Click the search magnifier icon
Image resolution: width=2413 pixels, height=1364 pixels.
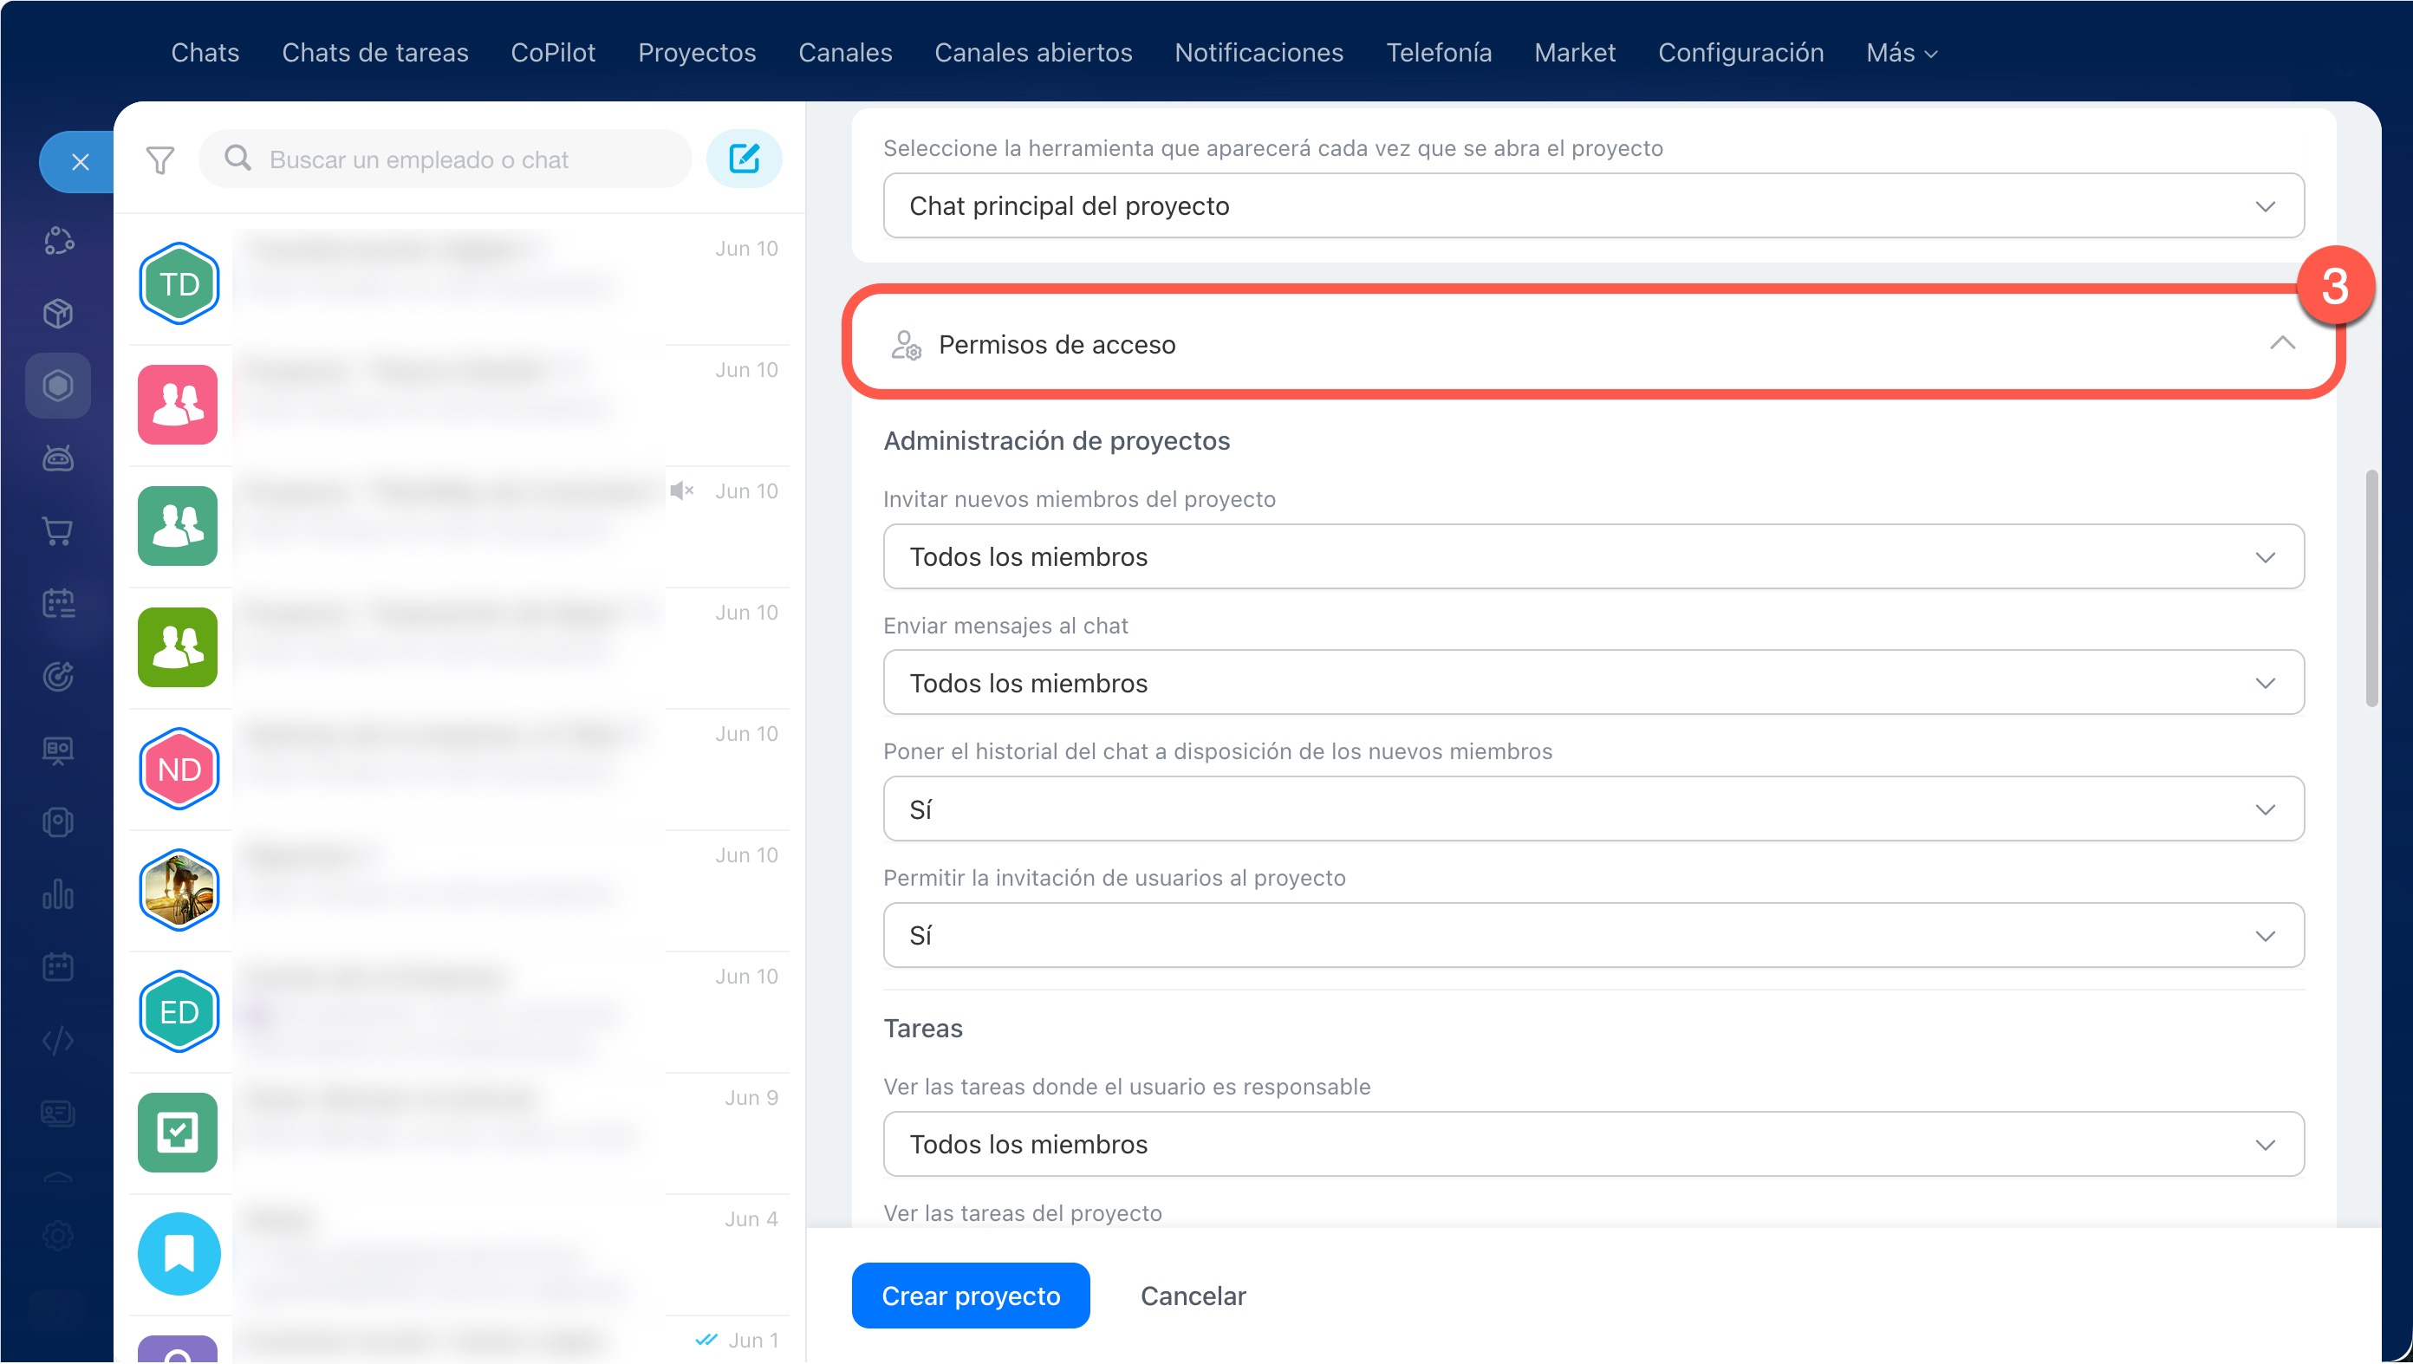238,159
